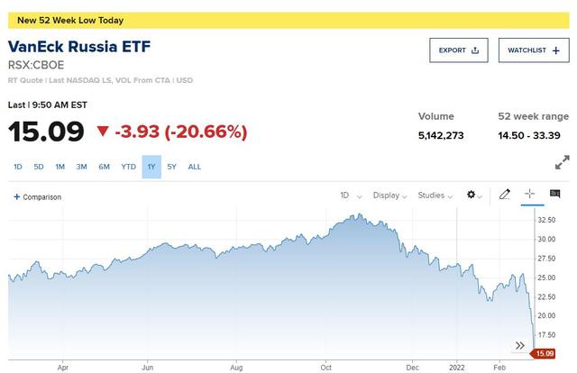The height and width of the screenshot is (373, 577).
Task: Select the YTD time range
Action: click(128, 167)
